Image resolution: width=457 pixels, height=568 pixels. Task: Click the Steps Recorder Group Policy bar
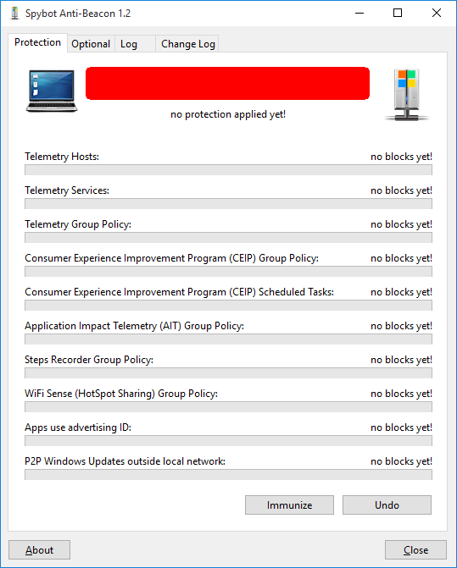pyautogui.click(x=229, y=373)
